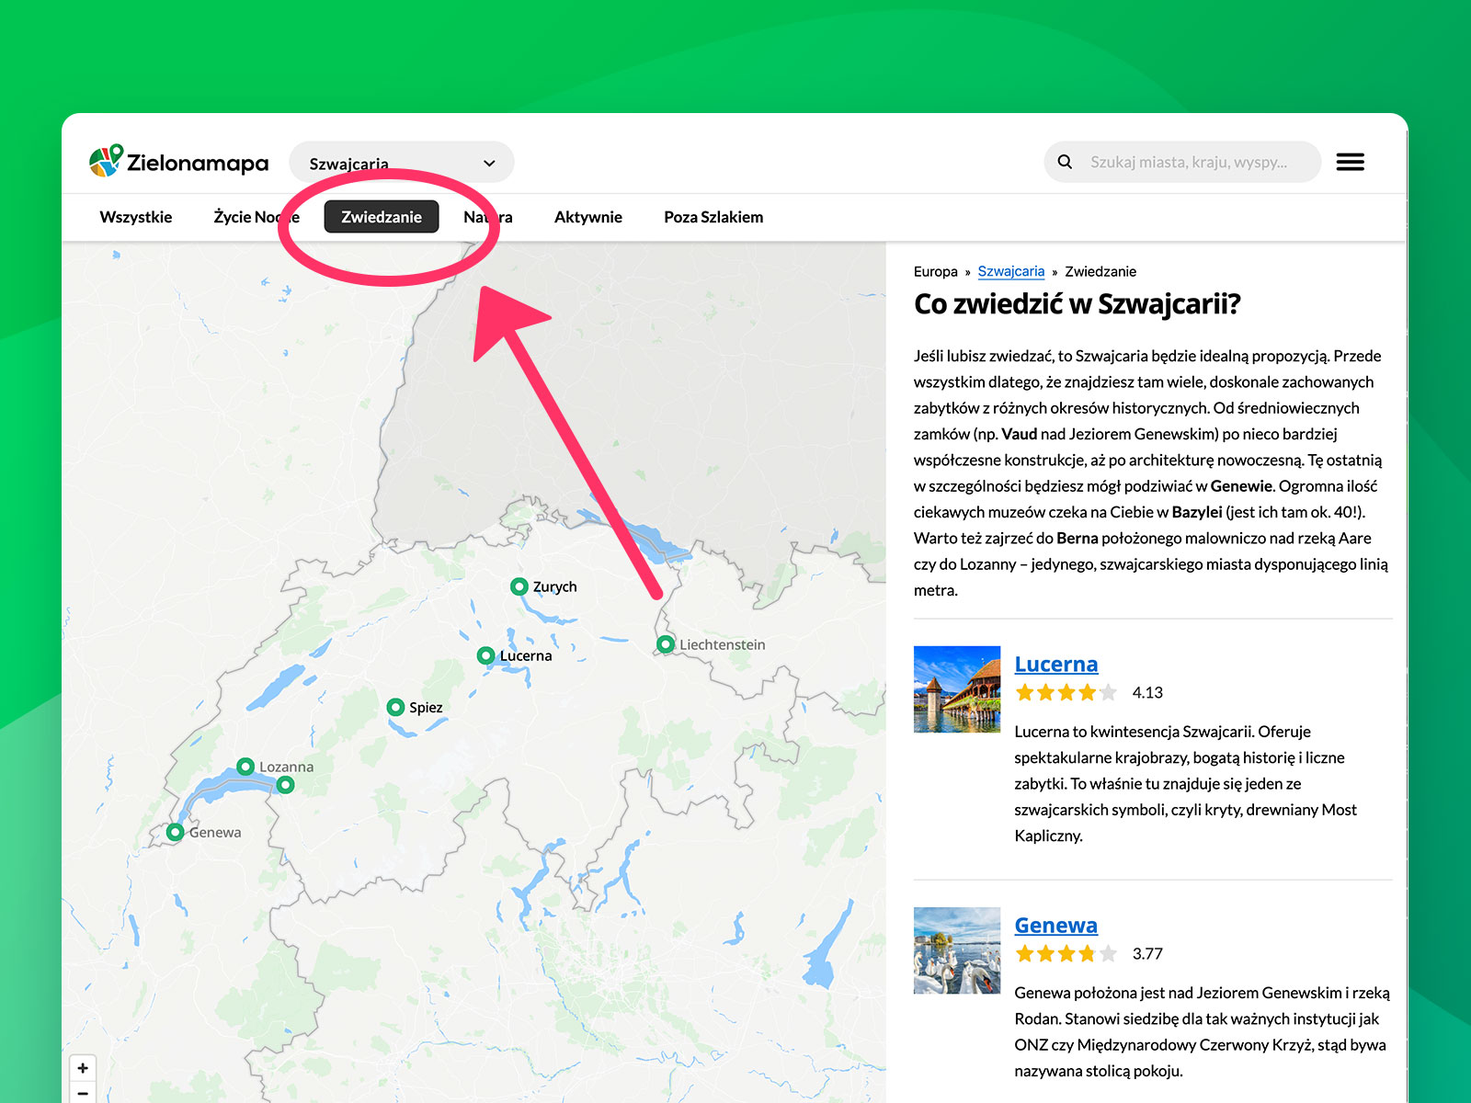Screen dimensions: 1471x1103
Task: Zoom out the map with minus button
Action: [83, 1092]
